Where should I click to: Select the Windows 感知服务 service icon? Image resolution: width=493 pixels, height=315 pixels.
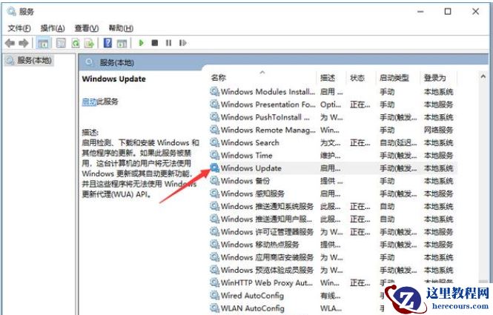[215, 193]
